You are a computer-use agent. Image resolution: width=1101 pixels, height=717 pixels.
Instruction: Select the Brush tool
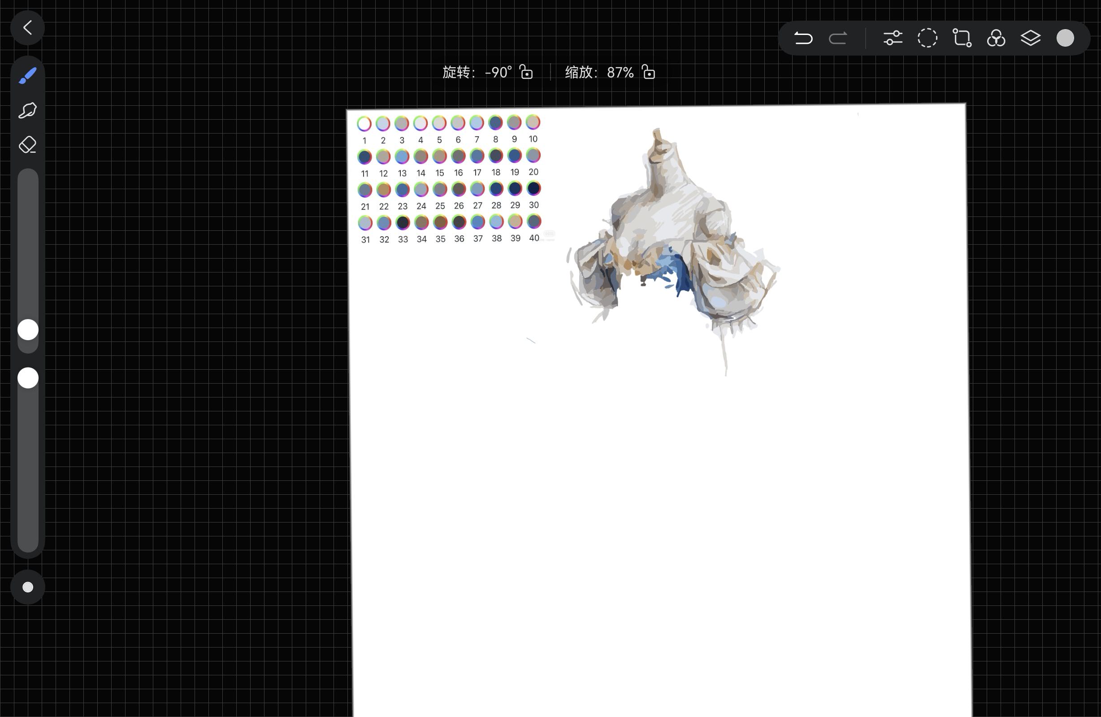pyautogui.click(x=28, y=75)
